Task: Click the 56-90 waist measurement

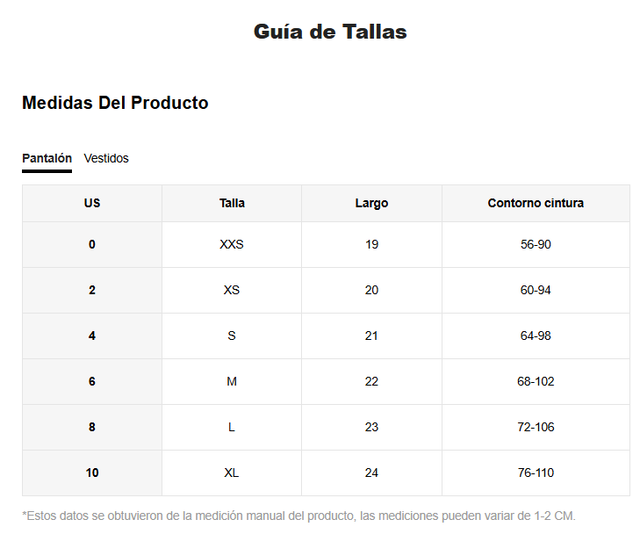Action: point(536,244)
